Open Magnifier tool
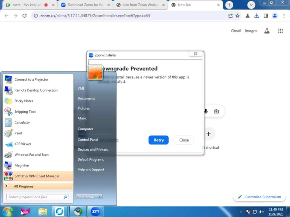This screenshot has width=290, height=217. [38, 165]
